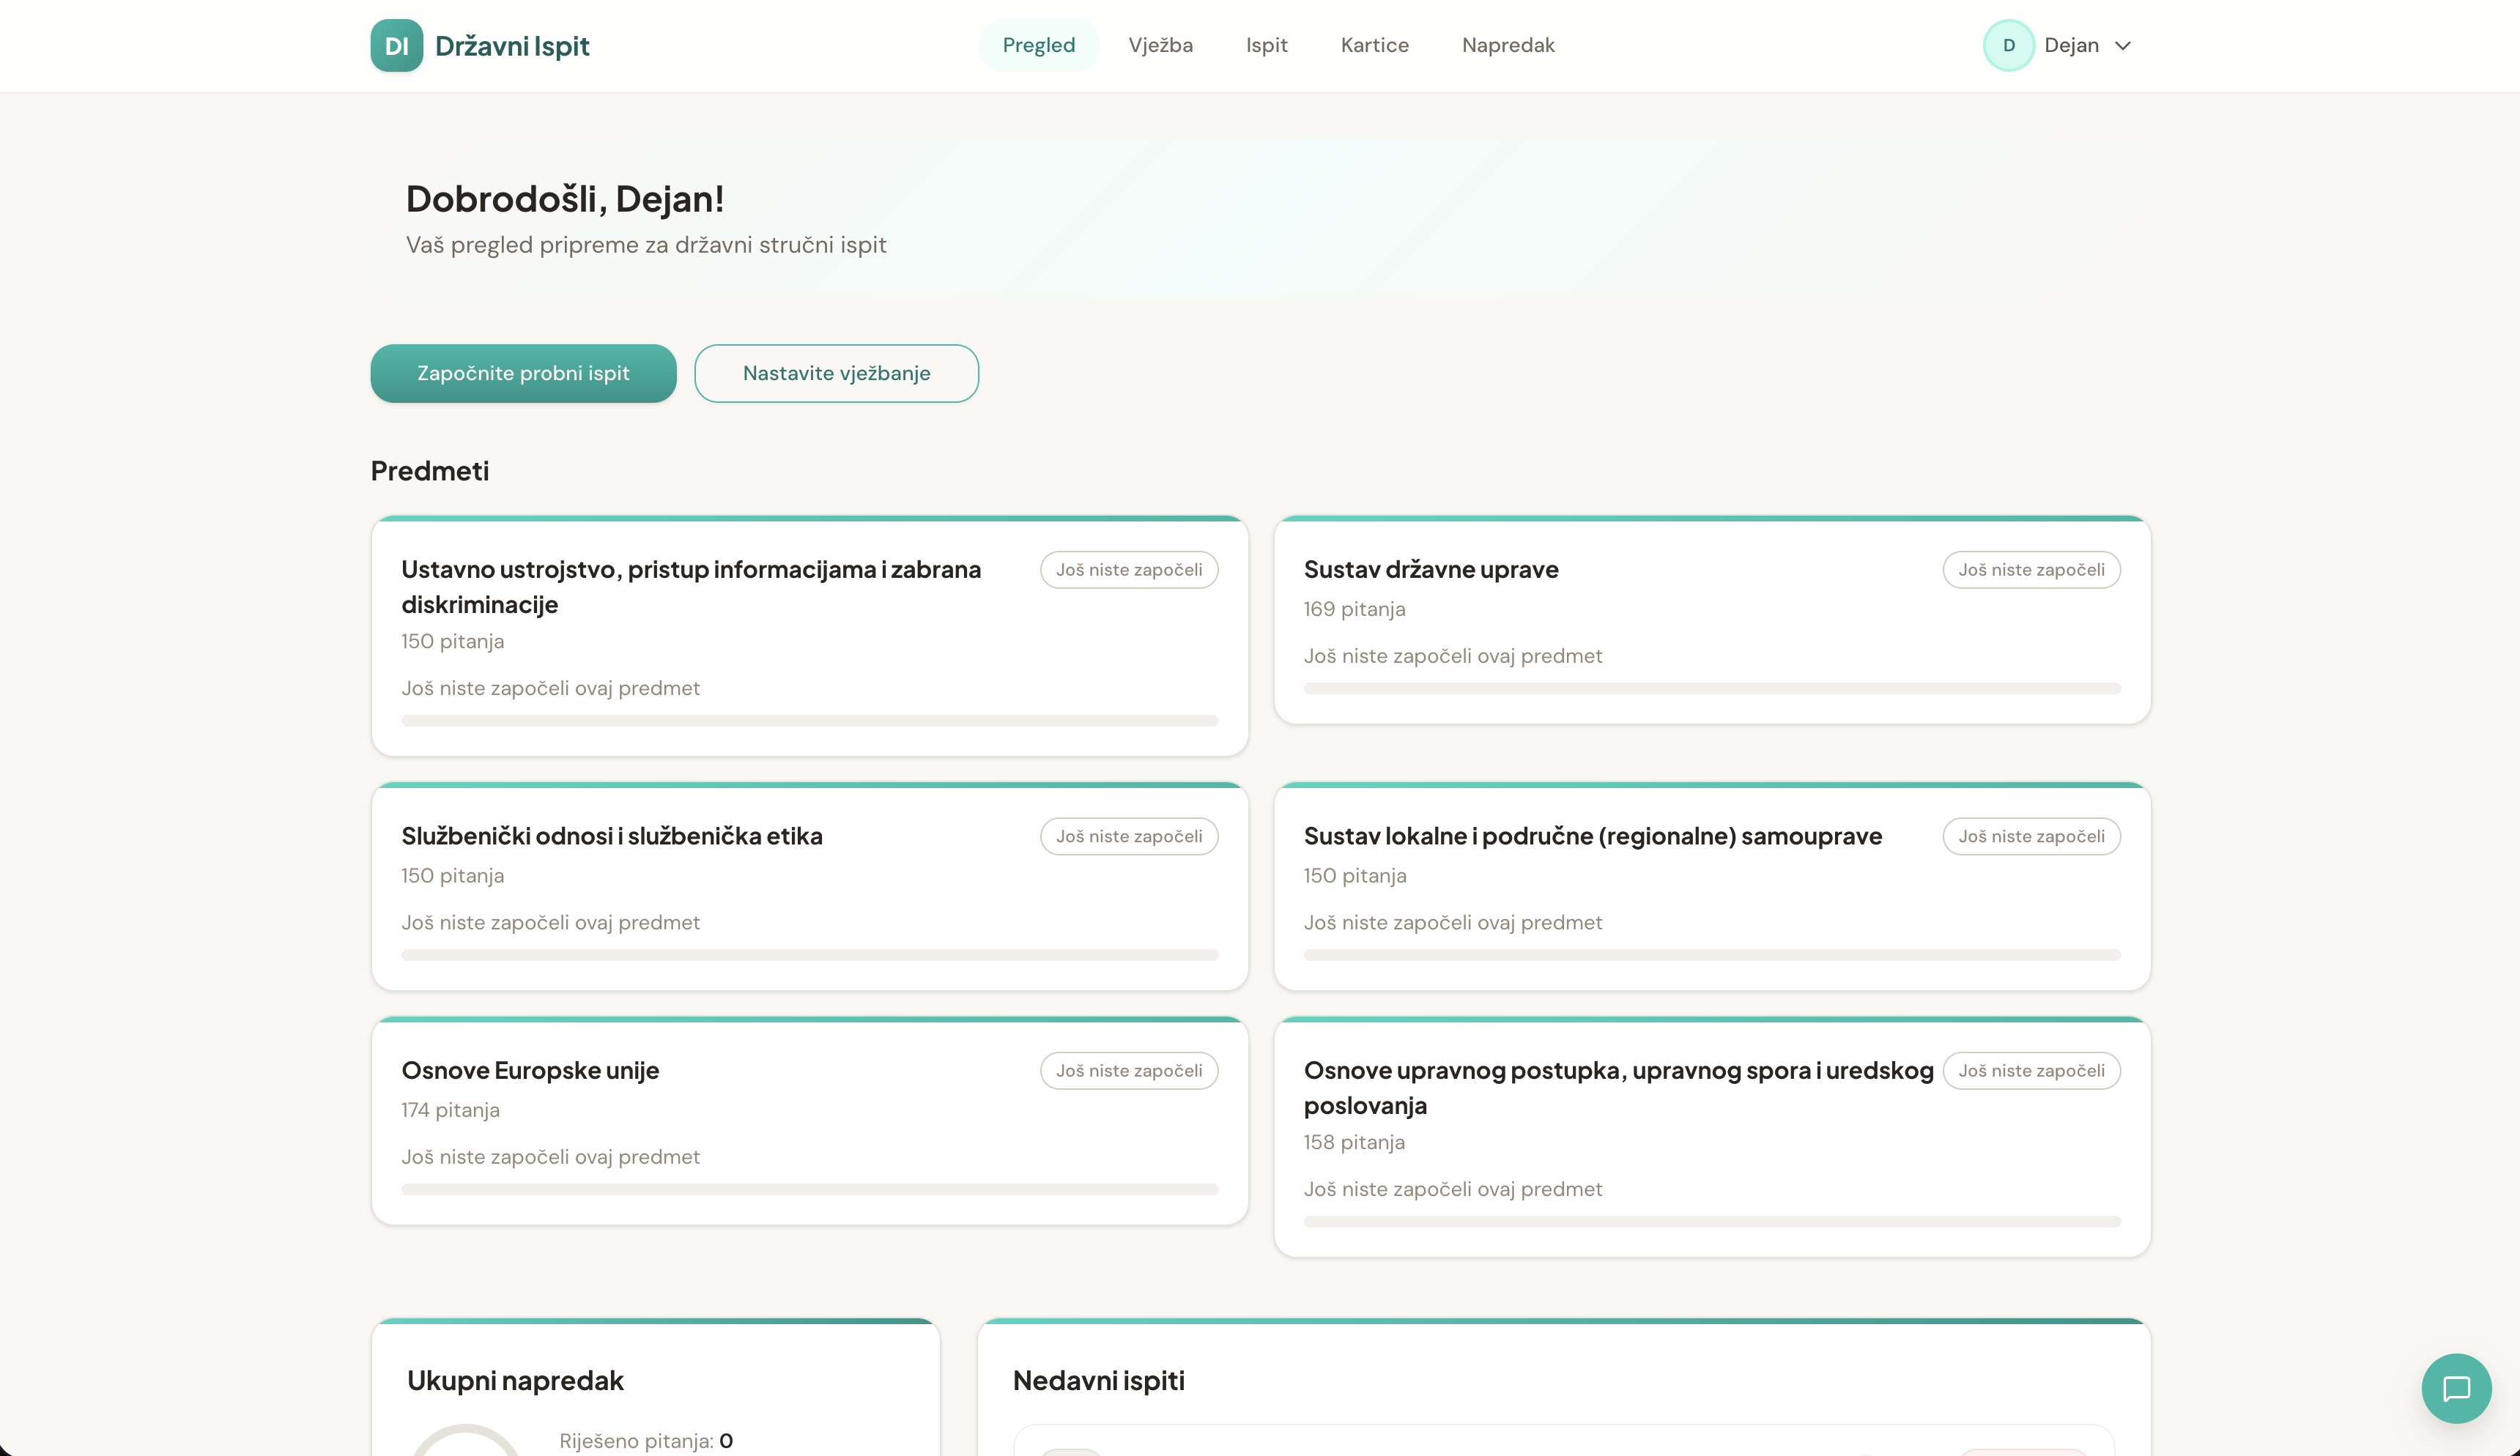
Task: Expand the user menu via the chevron beside Dejan
Action: pos(2123,45)
